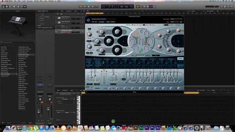Open Tracks area Functions dropdown menu
Image resolution: width=235 pixels, height=132 pixels.
pyautogui.click(x=69, y=11)
